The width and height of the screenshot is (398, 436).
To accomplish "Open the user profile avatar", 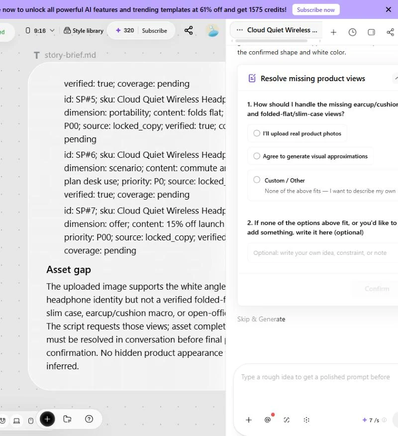I will (212, 30).
